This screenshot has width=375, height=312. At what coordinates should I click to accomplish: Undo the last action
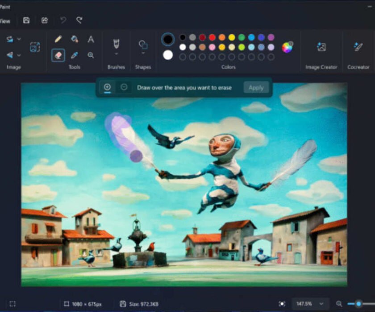tap(62, 21)
